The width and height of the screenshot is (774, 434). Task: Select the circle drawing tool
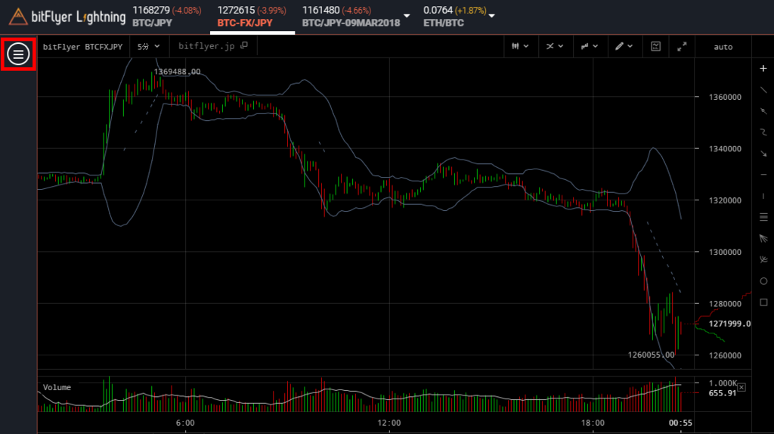(x=763, y=281)
